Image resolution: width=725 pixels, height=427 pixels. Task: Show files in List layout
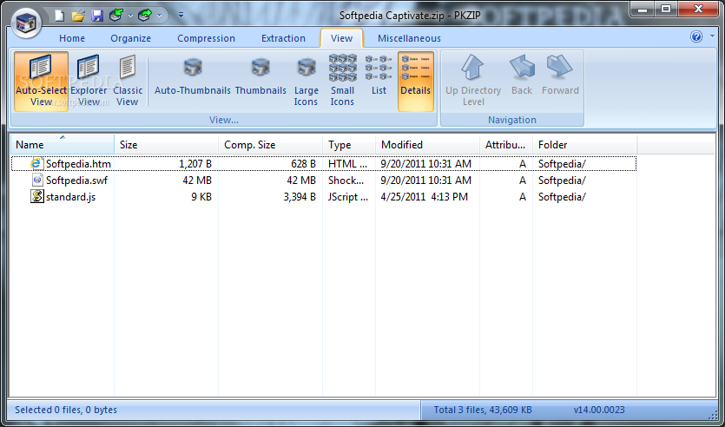379,76
